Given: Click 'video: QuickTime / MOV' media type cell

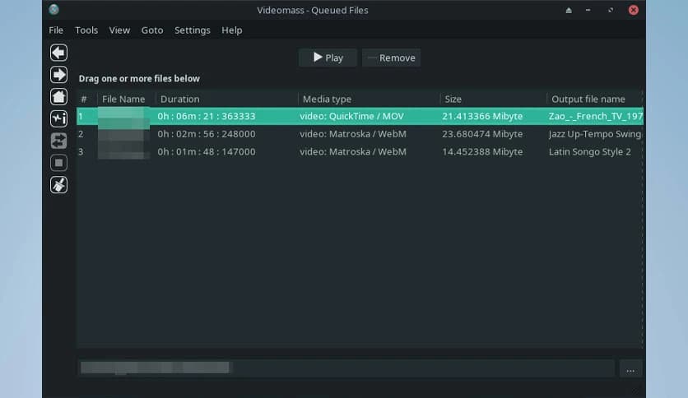Looking at the screenshot, I should pos(352,116).
